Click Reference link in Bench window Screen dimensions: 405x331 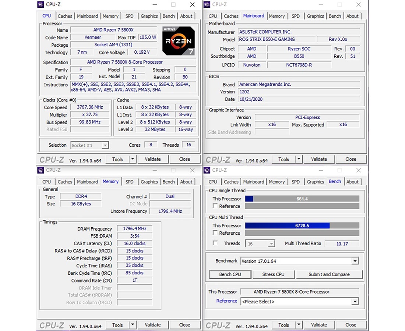[226, 301]
